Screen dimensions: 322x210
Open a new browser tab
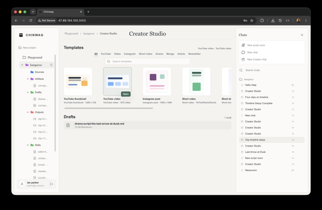(x=88, y=12)
